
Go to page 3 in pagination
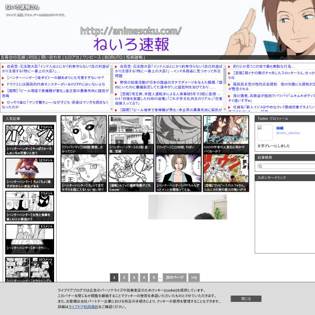click(x=134, y=277)
